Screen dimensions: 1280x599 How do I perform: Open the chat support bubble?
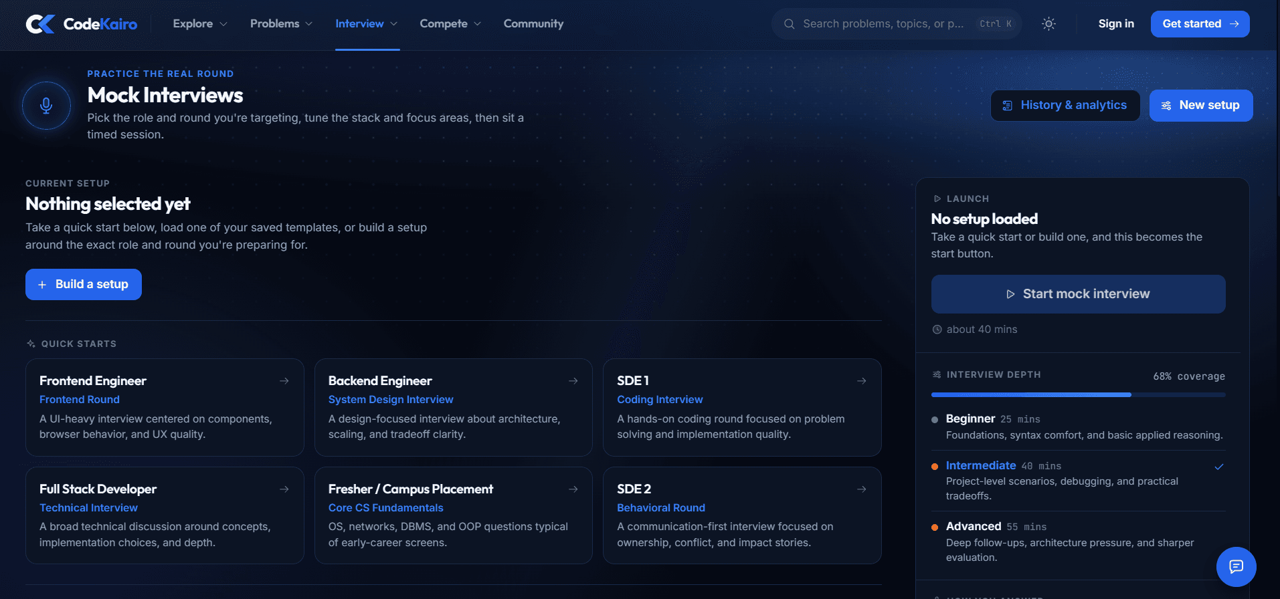(x=1236, y=567)
